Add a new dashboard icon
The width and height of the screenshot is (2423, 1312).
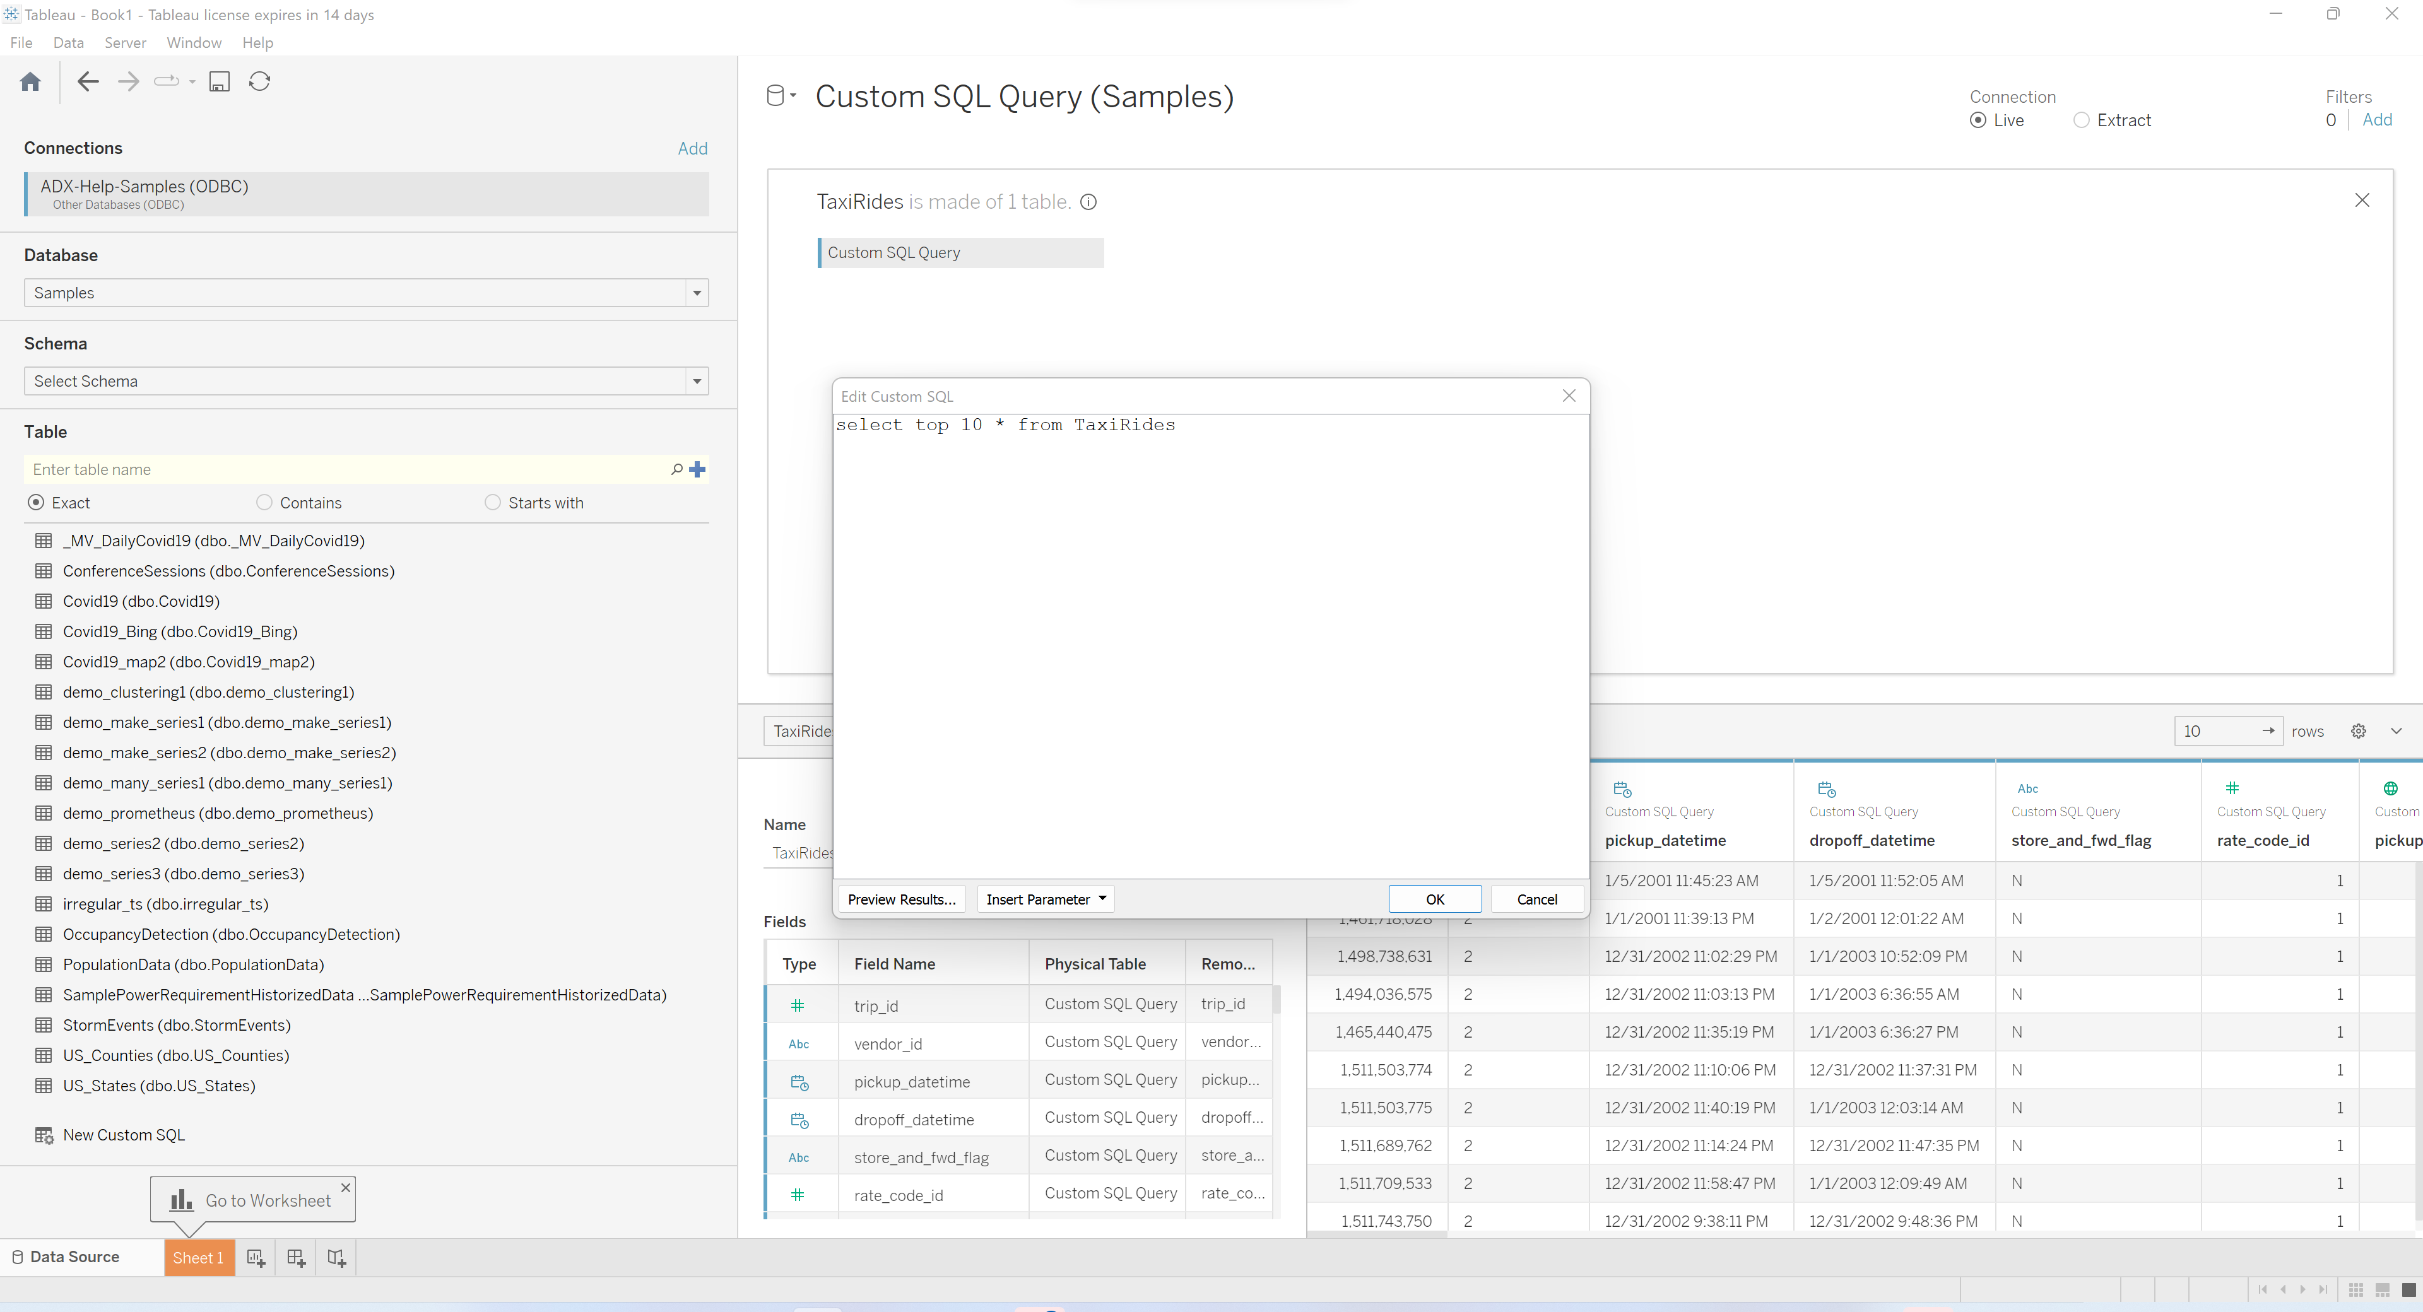(297, 1258)
